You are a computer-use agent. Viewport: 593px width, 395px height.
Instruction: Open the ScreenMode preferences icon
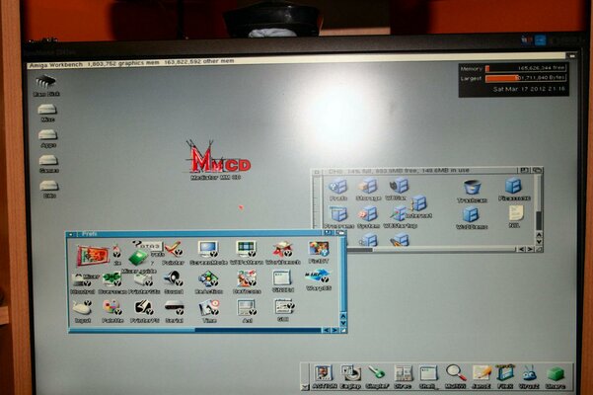pyautogui.click(x=207, y=251)
